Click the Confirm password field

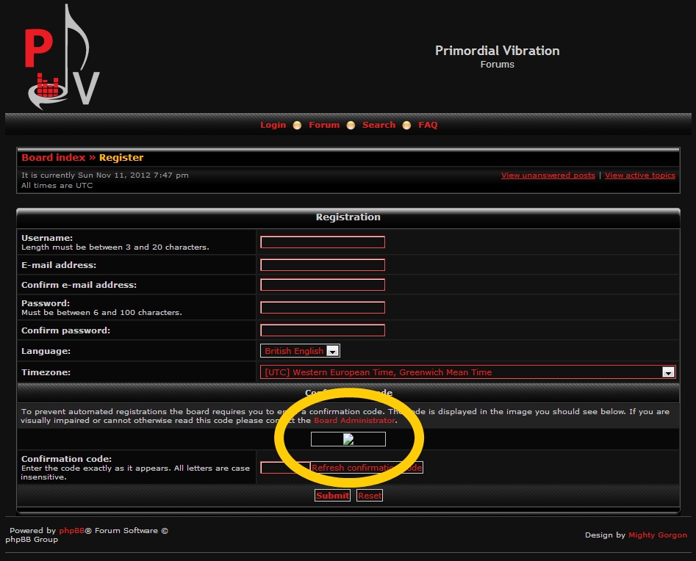323,330
